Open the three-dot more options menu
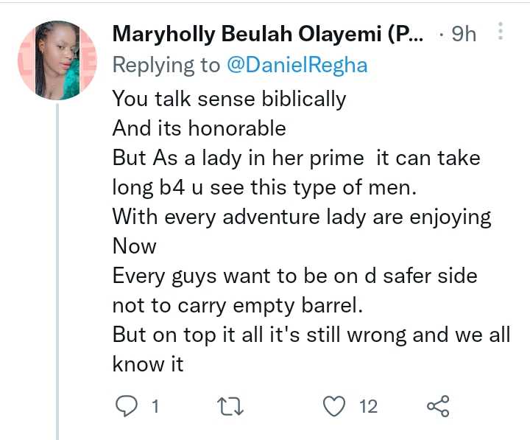 pyautogui.click(x=501, y=32)
